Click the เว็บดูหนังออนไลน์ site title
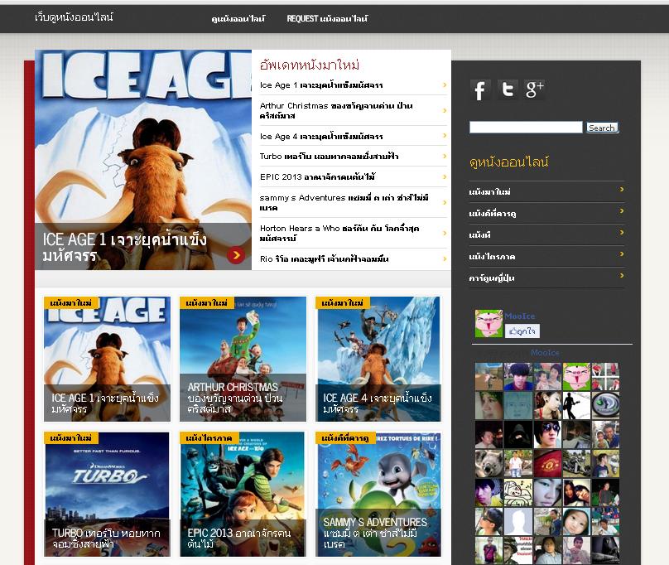The image size is (669, 565). tap(74, 17)
